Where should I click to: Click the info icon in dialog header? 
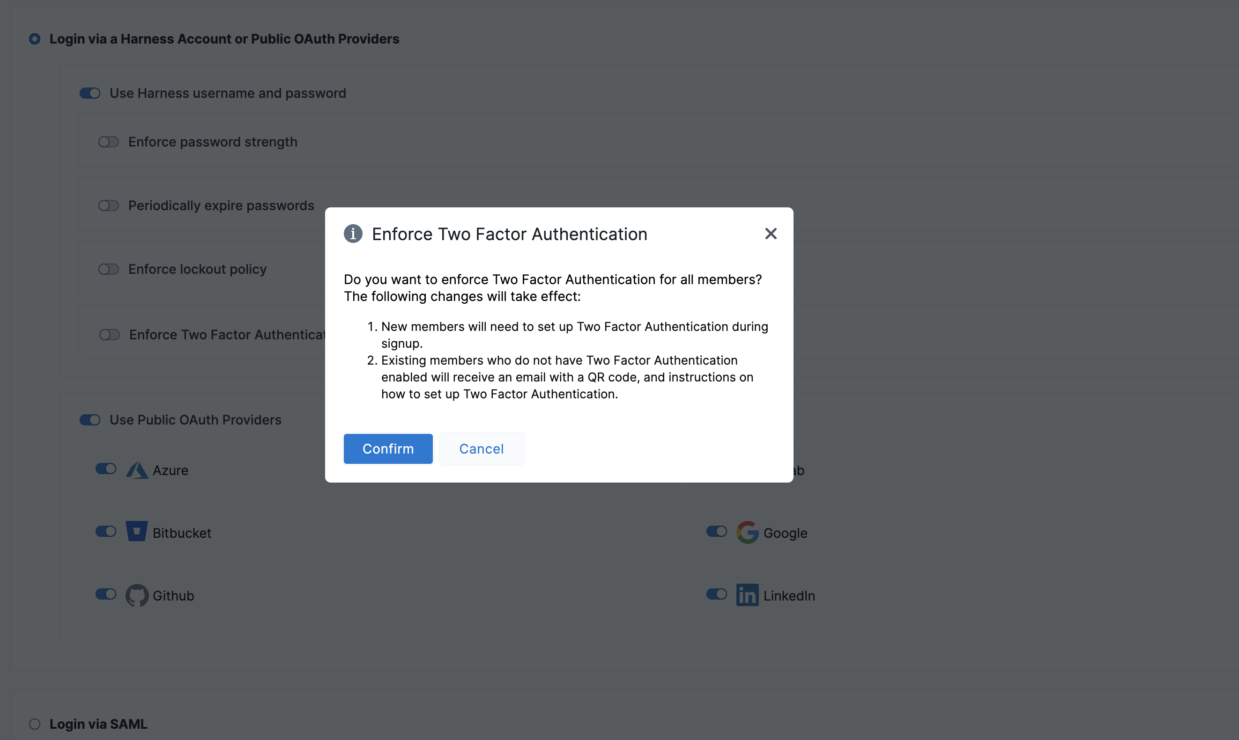(353, 234)
